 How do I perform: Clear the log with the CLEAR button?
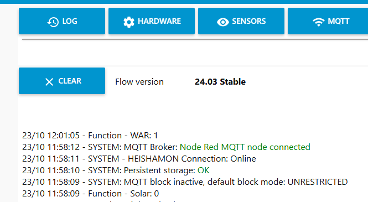[x=62, y=81]
